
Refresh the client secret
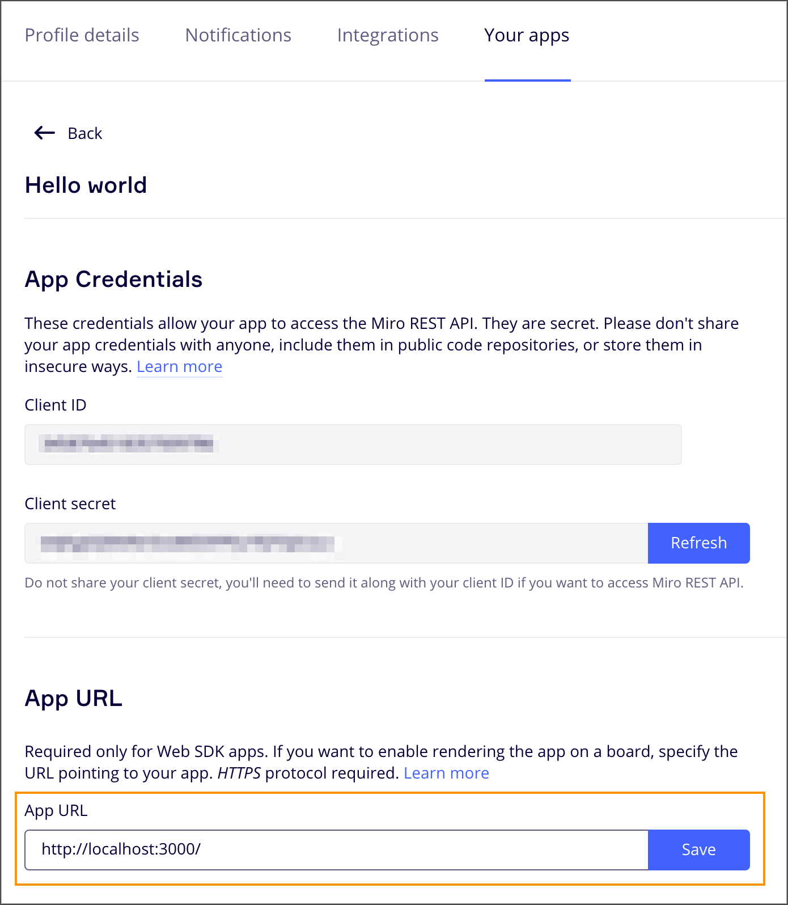tap(698, 543)
